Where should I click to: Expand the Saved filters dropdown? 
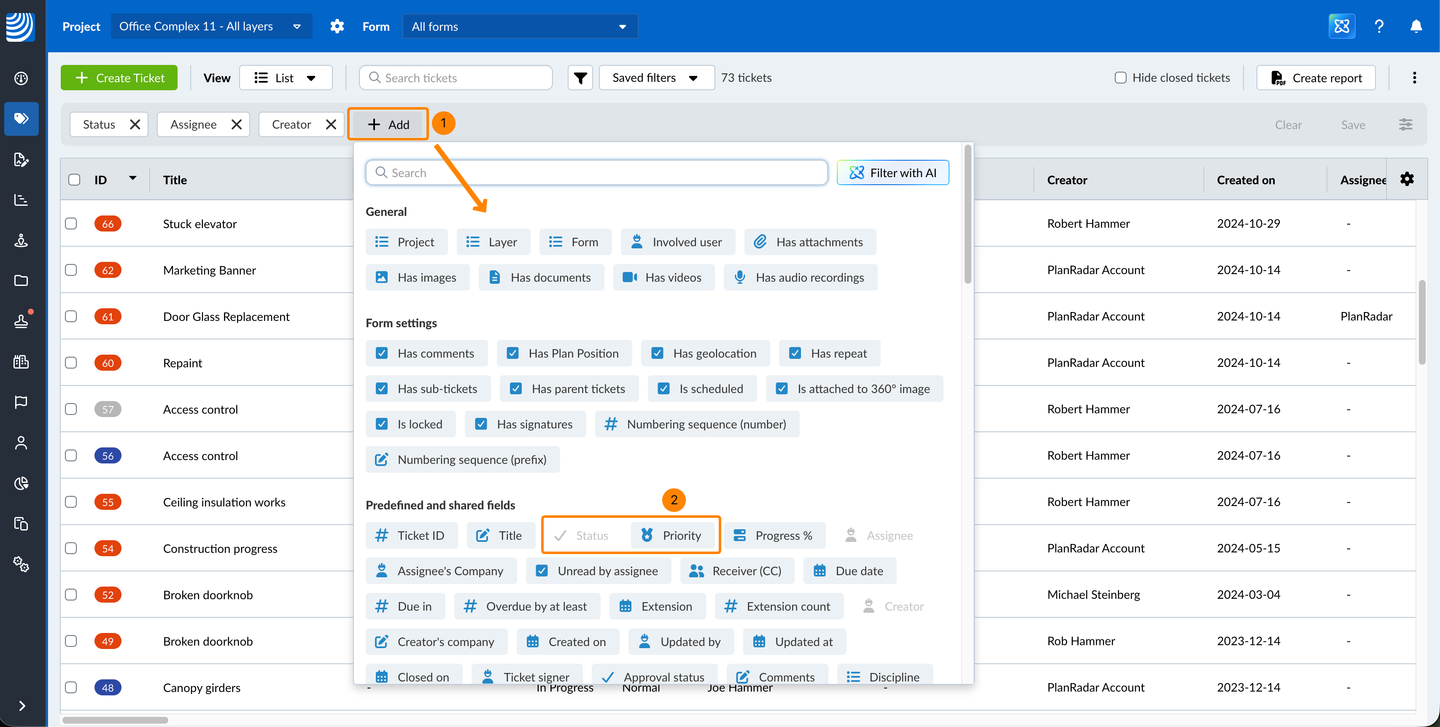(656, 78)
